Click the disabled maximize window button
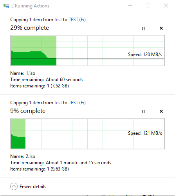Image resolution: width=175 pixels, height=196 pixels. click(x=148, y=5)
